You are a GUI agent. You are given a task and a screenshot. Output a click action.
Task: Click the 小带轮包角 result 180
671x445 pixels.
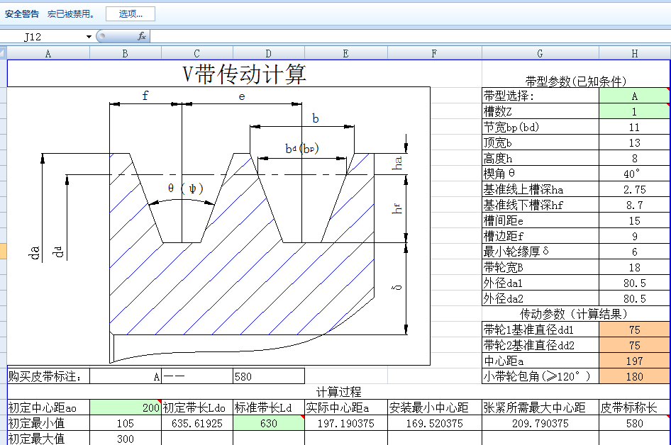(635, 376)
